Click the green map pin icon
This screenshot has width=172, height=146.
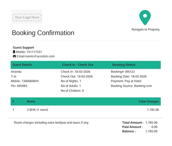pos(145,17)
